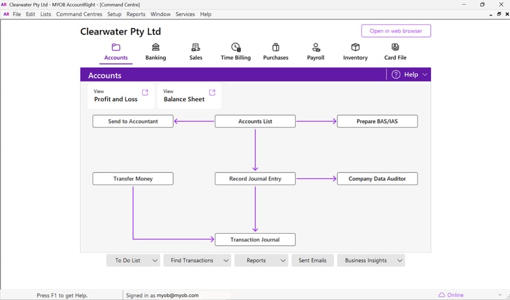Open the Setup menu
Screen dimensions: 510x300
[114, 14]
